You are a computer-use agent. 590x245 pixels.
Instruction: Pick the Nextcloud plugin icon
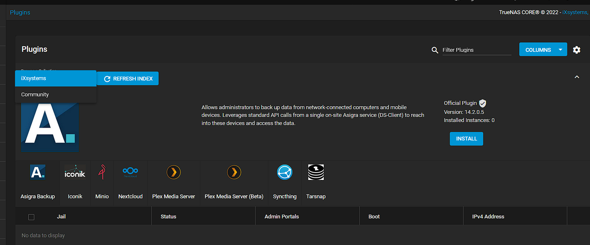(x=130, y=172)
